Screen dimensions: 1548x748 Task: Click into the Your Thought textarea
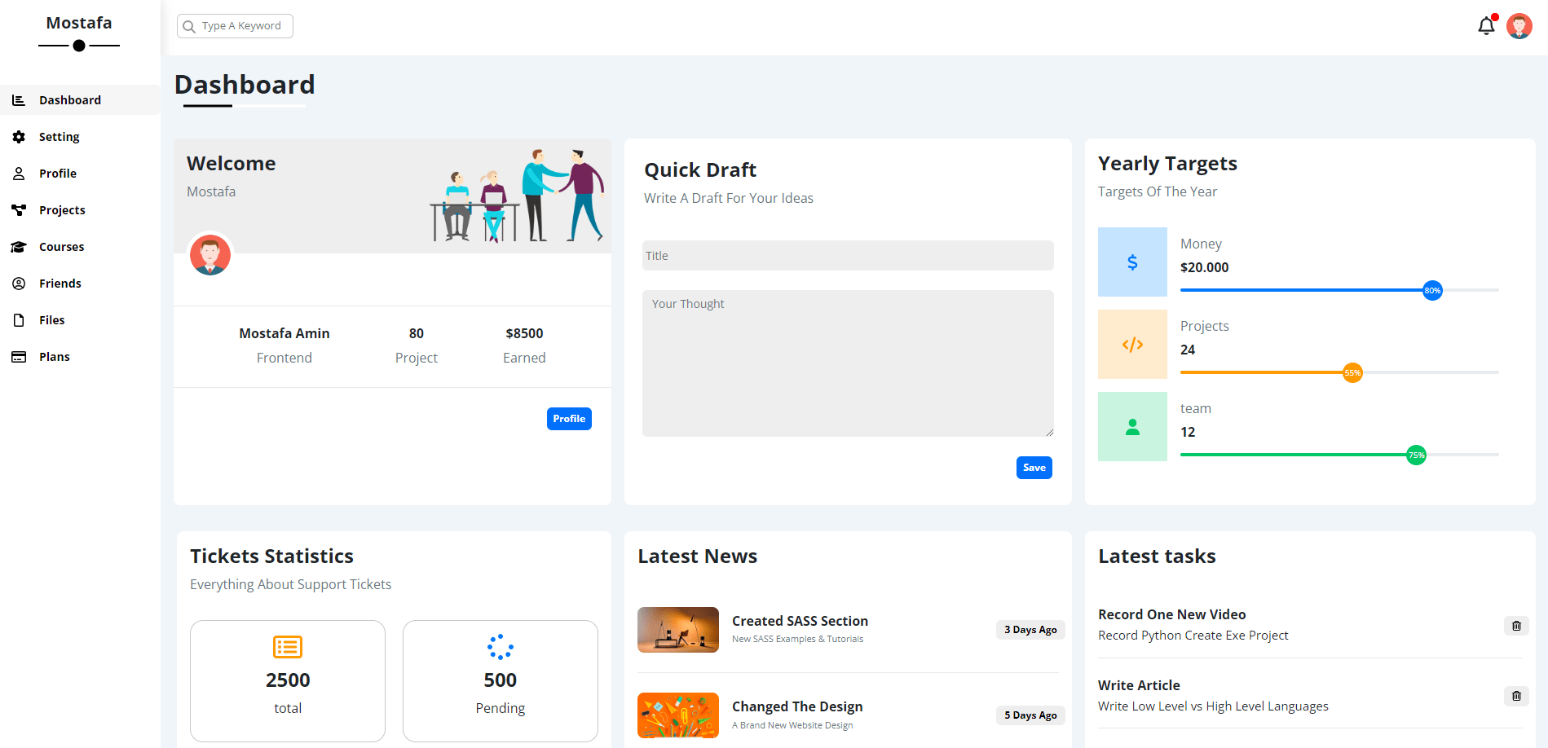pyautogui.click(x=848, y=363)
